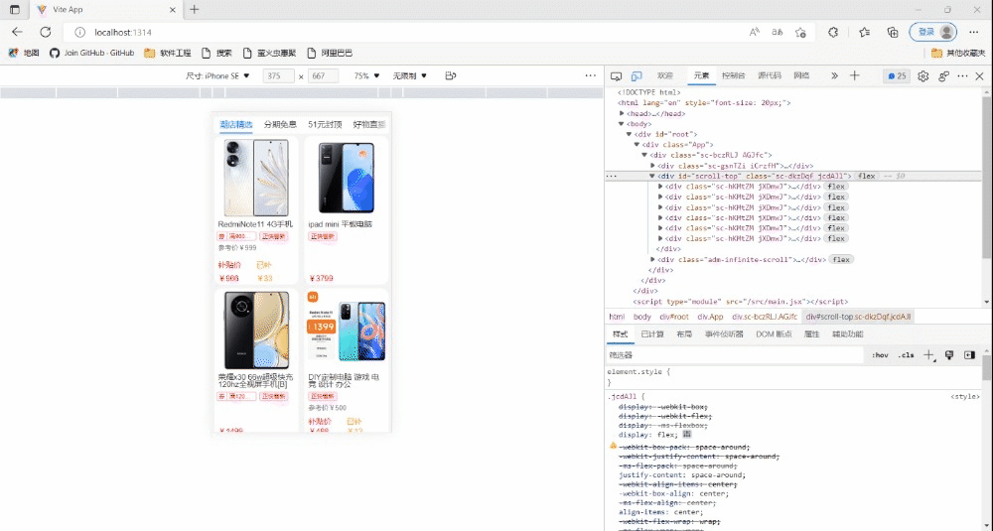Collapse the scroll-top div node
Screen dimensions: 993x531
(652, 176)
